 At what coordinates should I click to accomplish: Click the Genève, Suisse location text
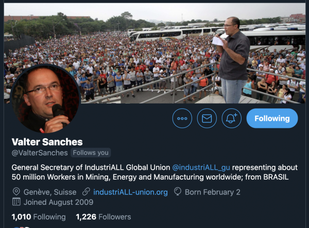point(50,192)
